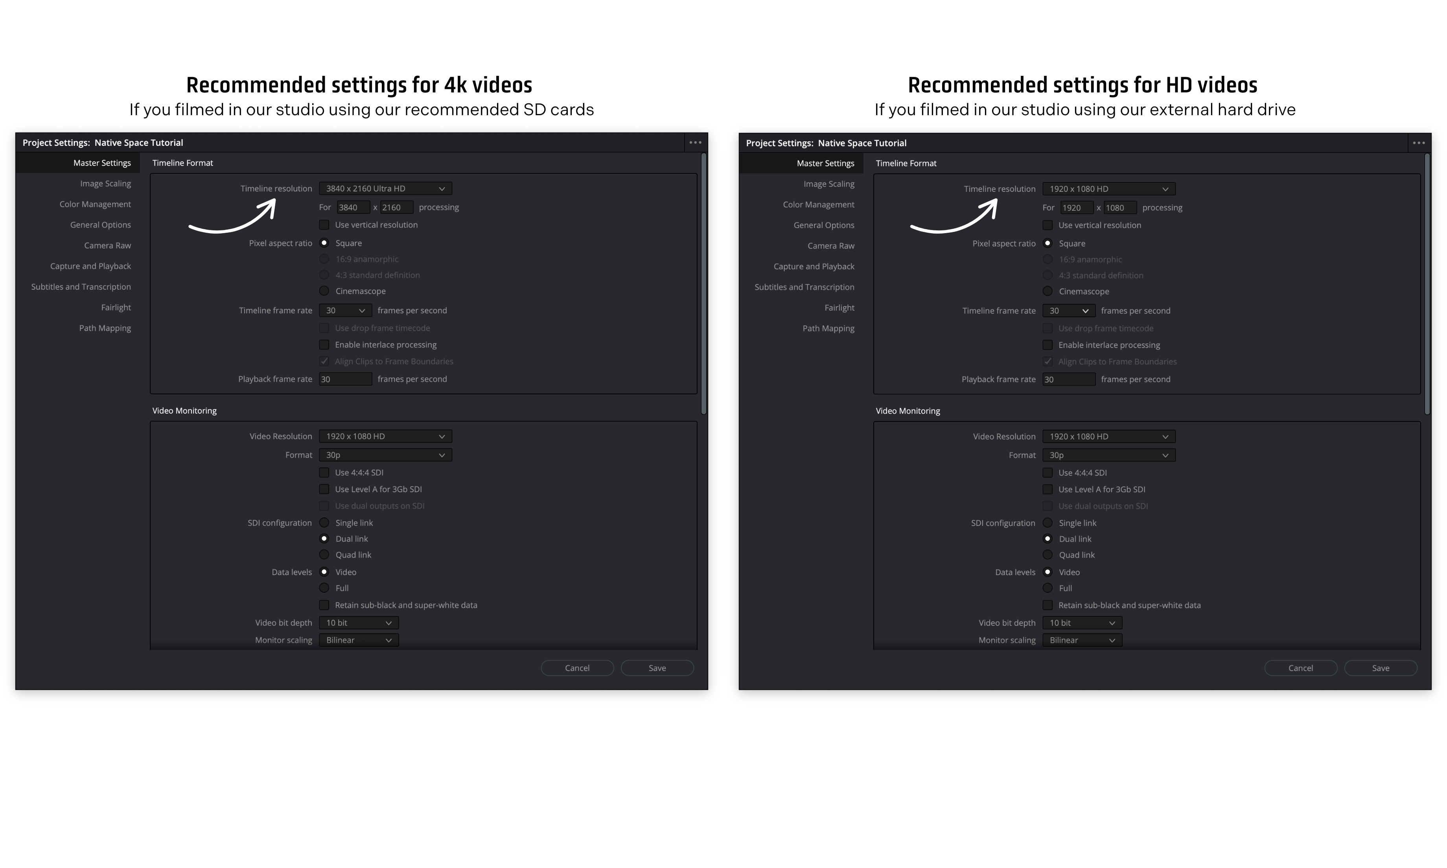Click the 1920 width field in HD window
Image resolution: width=1447 pixels, height=868 pixels.
coord(1077,208)
